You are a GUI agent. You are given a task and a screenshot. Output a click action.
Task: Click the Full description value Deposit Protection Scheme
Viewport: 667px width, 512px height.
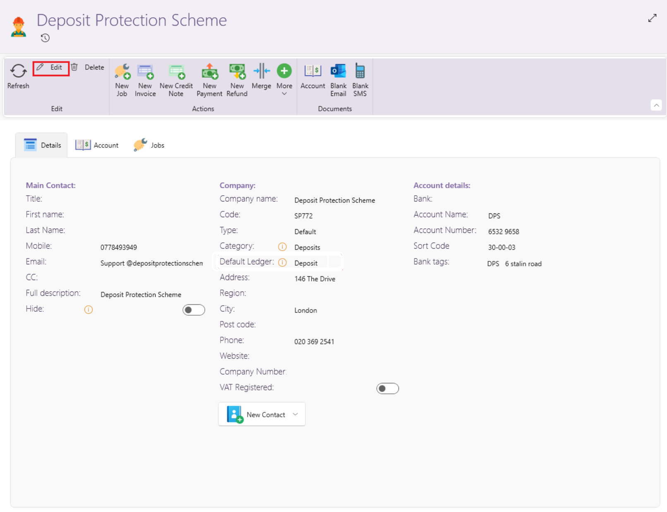141,294
